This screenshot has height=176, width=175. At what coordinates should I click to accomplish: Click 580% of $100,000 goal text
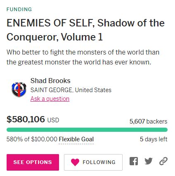click(32, 139)
